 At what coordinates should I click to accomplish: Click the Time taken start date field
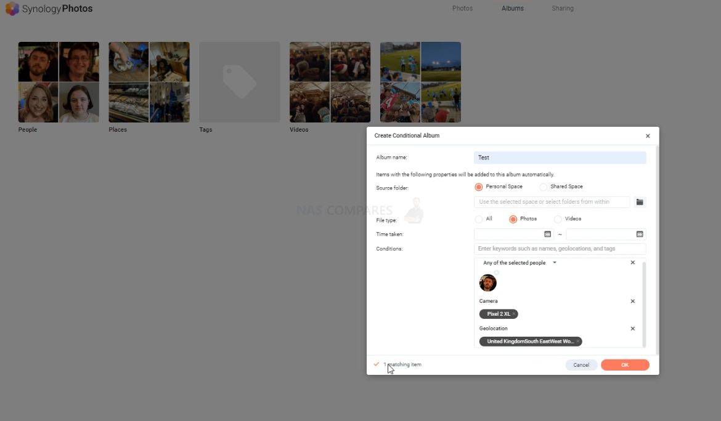[513, 234]
